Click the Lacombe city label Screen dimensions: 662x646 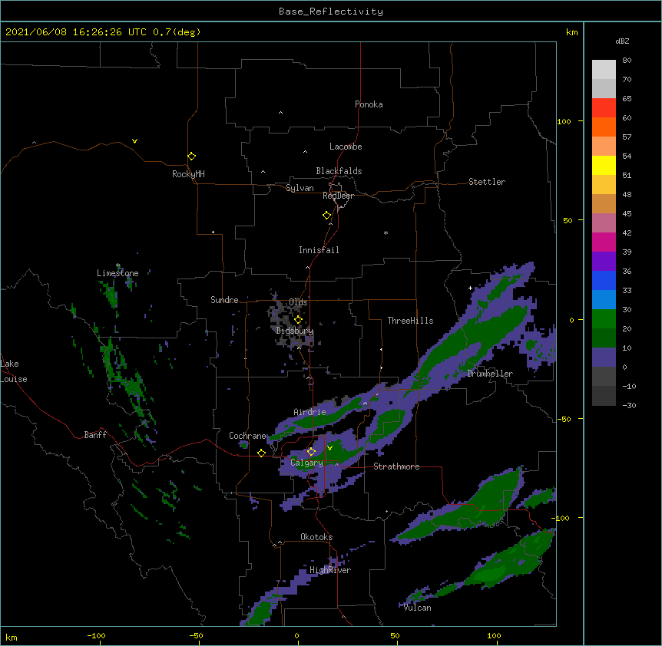pyautogui.click(x=346, y=147)
